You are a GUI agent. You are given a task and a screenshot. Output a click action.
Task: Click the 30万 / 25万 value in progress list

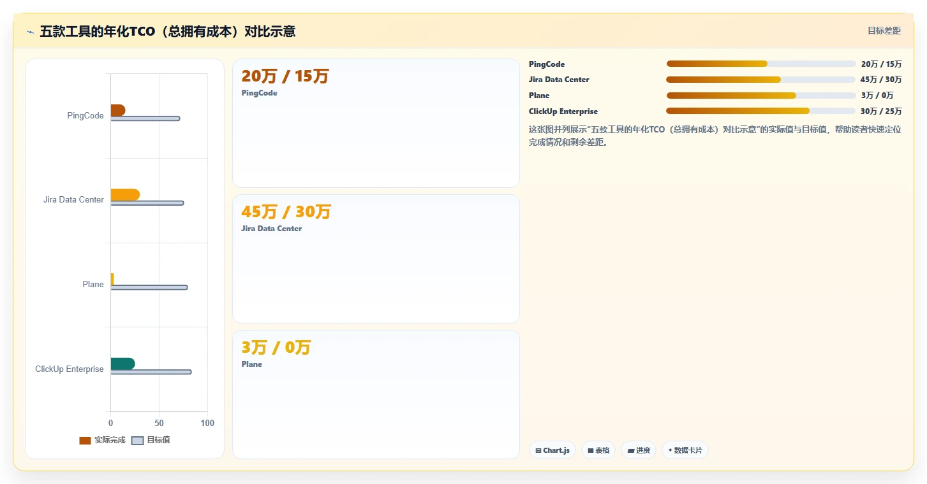881,111
